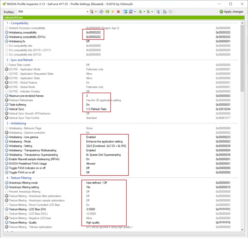Select the Enhance the application setting value
248x238 pixels.
click(104, 141)
